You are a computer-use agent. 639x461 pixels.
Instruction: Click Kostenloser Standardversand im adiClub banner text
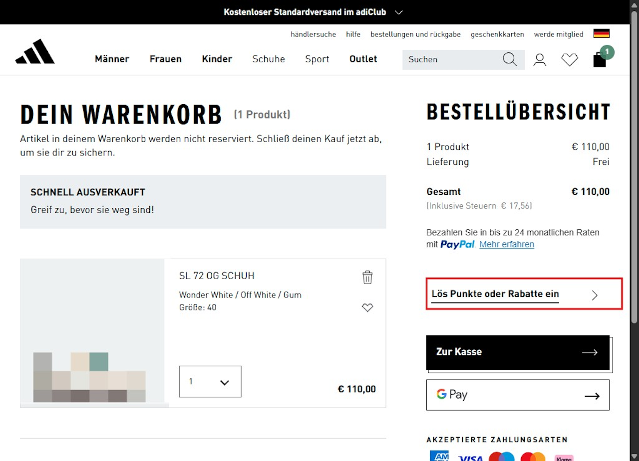(305, 12)
